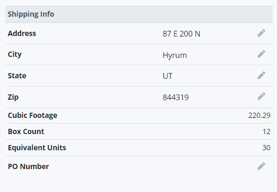
Task: Click the Zip row edit pencil
Action: click(x=261, y=97)
